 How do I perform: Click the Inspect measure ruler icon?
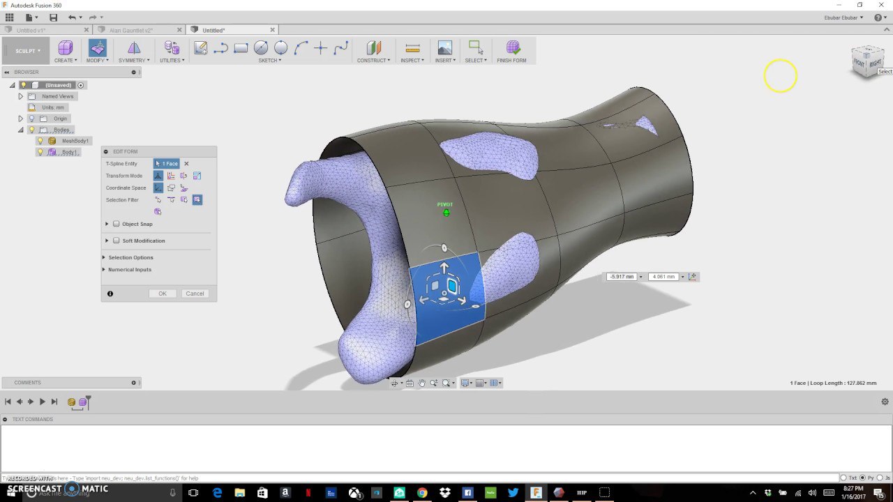pyautogui.click(x=412, y=47)
